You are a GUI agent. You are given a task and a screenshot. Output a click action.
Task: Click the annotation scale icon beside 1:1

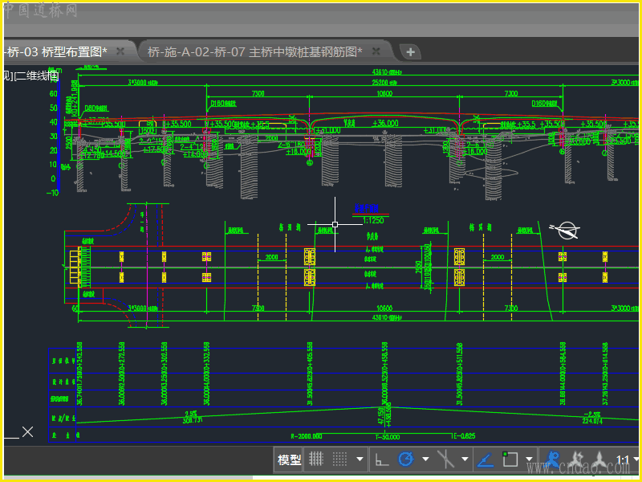[600, 460]
